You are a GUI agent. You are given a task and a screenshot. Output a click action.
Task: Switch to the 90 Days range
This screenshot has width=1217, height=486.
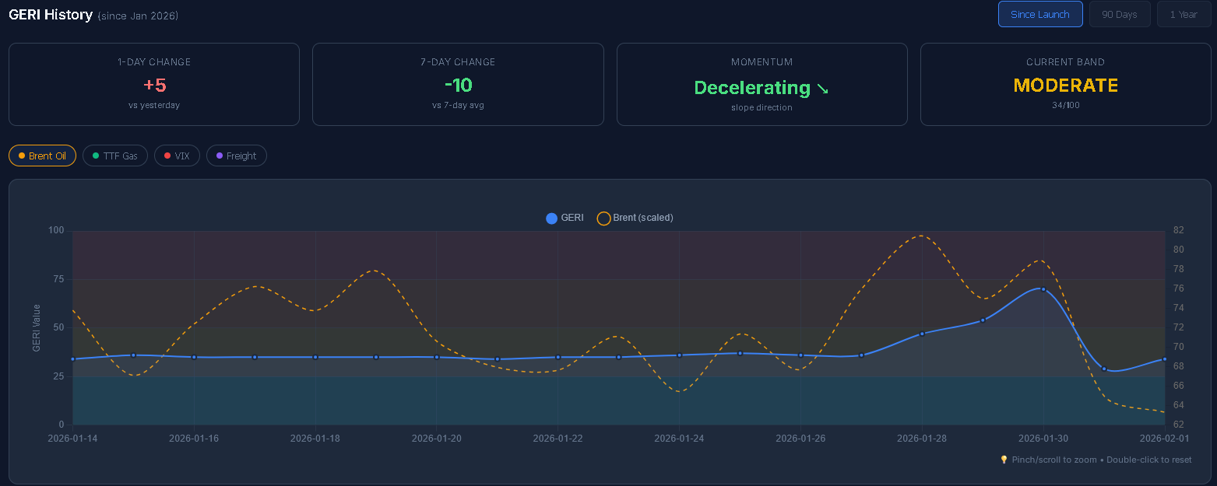[1119, 14]
